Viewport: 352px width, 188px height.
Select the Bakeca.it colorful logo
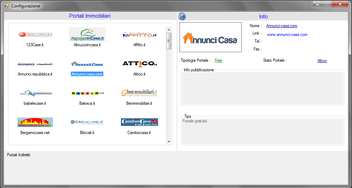(x=87, y=93)
